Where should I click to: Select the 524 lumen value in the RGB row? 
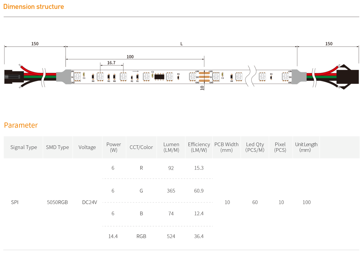pos(171,236)
